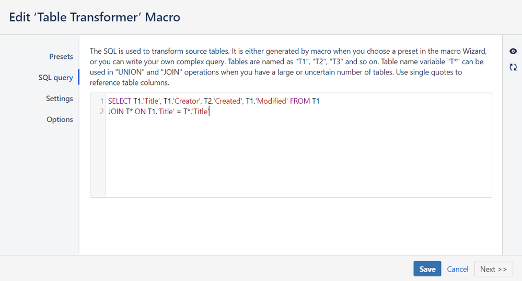Viewport: 522px width, 281px height.
Task: Click the FROM keyword in line one
Action: 299,101
